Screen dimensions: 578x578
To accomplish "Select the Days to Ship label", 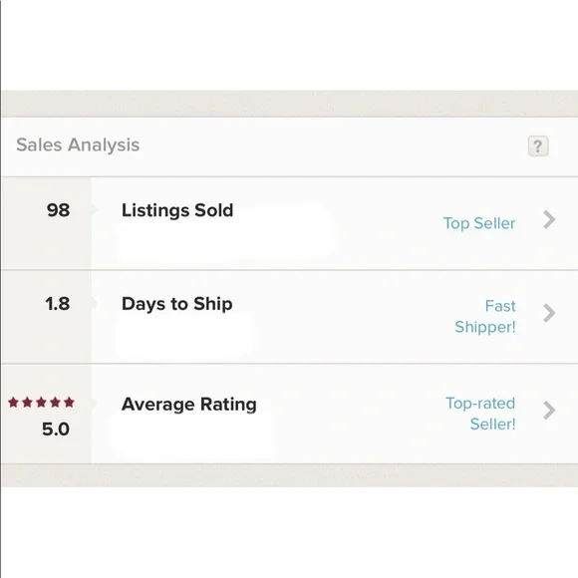I will tap(177, 304).
